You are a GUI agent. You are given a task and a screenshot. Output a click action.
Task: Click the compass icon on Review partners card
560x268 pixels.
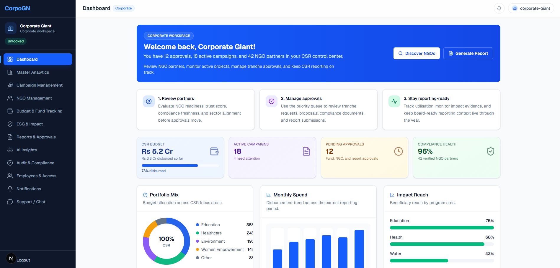(149, 101)
